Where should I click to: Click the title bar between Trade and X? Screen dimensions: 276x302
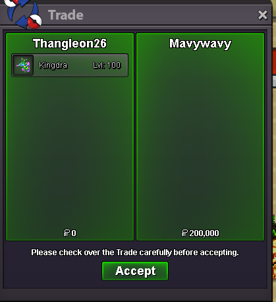pyautogui.click(x=170, y=15)
